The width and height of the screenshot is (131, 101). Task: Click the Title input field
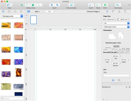116,75
